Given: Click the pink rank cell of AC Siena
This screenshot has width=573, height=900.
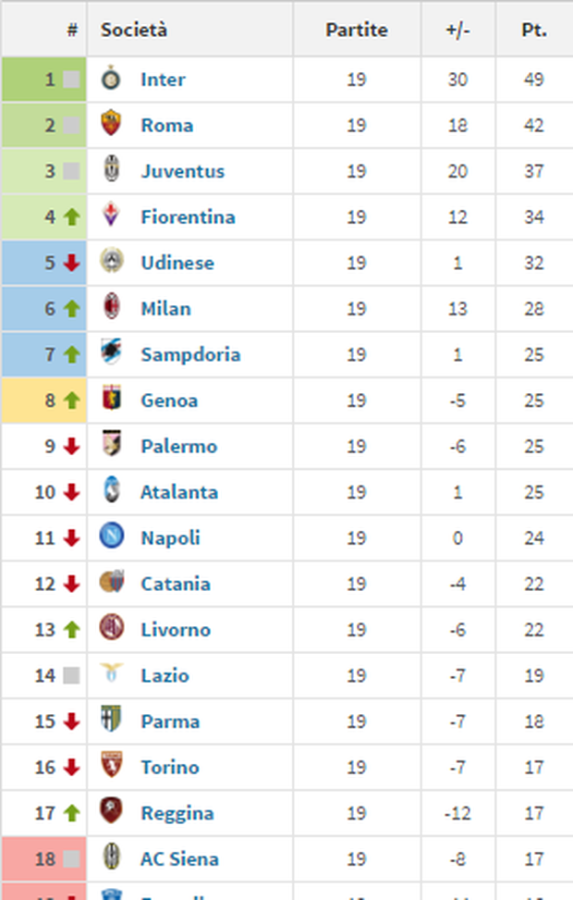Looking at the screenshot, I should coord(43,858).
